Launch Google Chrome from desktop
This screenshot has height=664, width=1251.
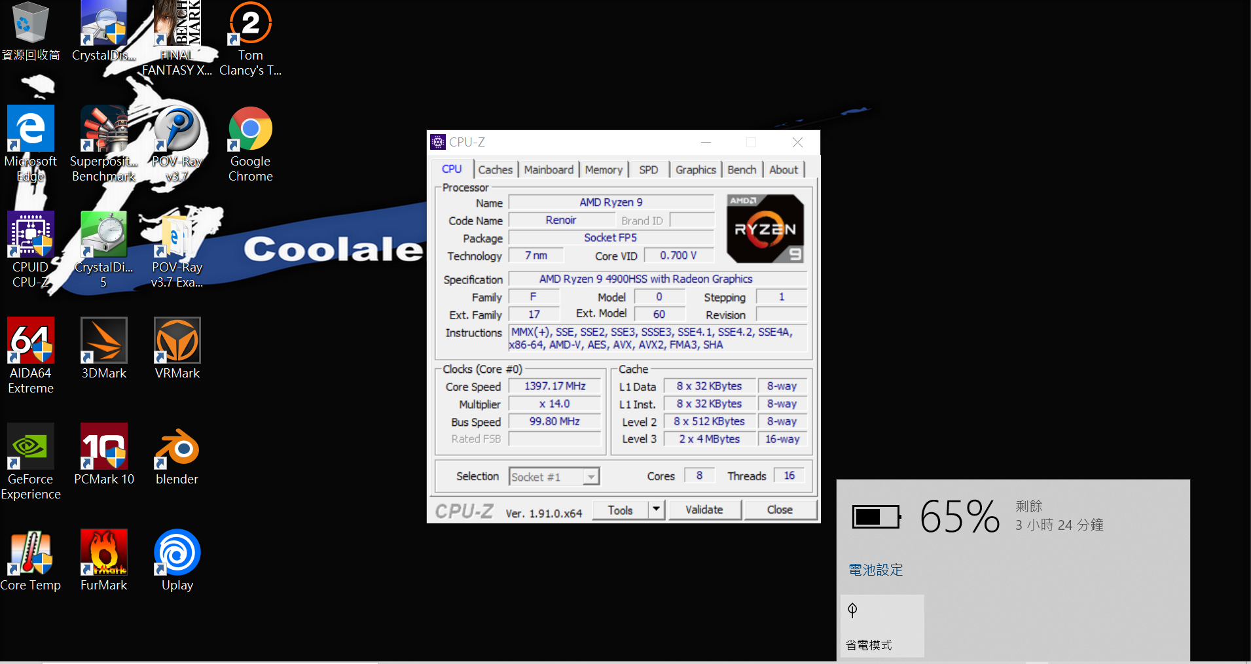click(x=250, y=144)
